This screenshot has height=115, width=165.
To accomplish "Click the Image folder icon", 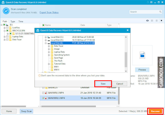I will point(52,49).
